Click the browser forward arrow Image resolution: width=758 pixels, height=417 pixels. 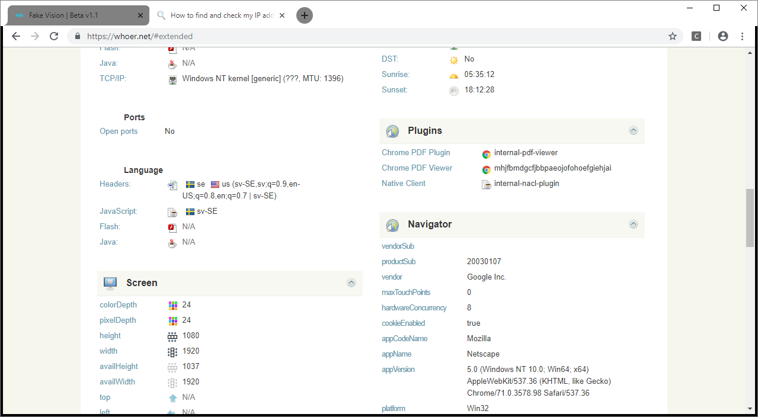[x=35, y=36]
